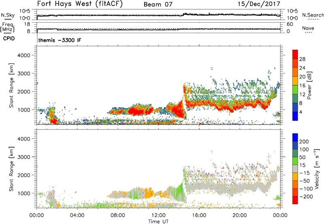This screenshot has height=224, width=324.
Task: Click the '08:00' time tick label
Action: [118, 216]
